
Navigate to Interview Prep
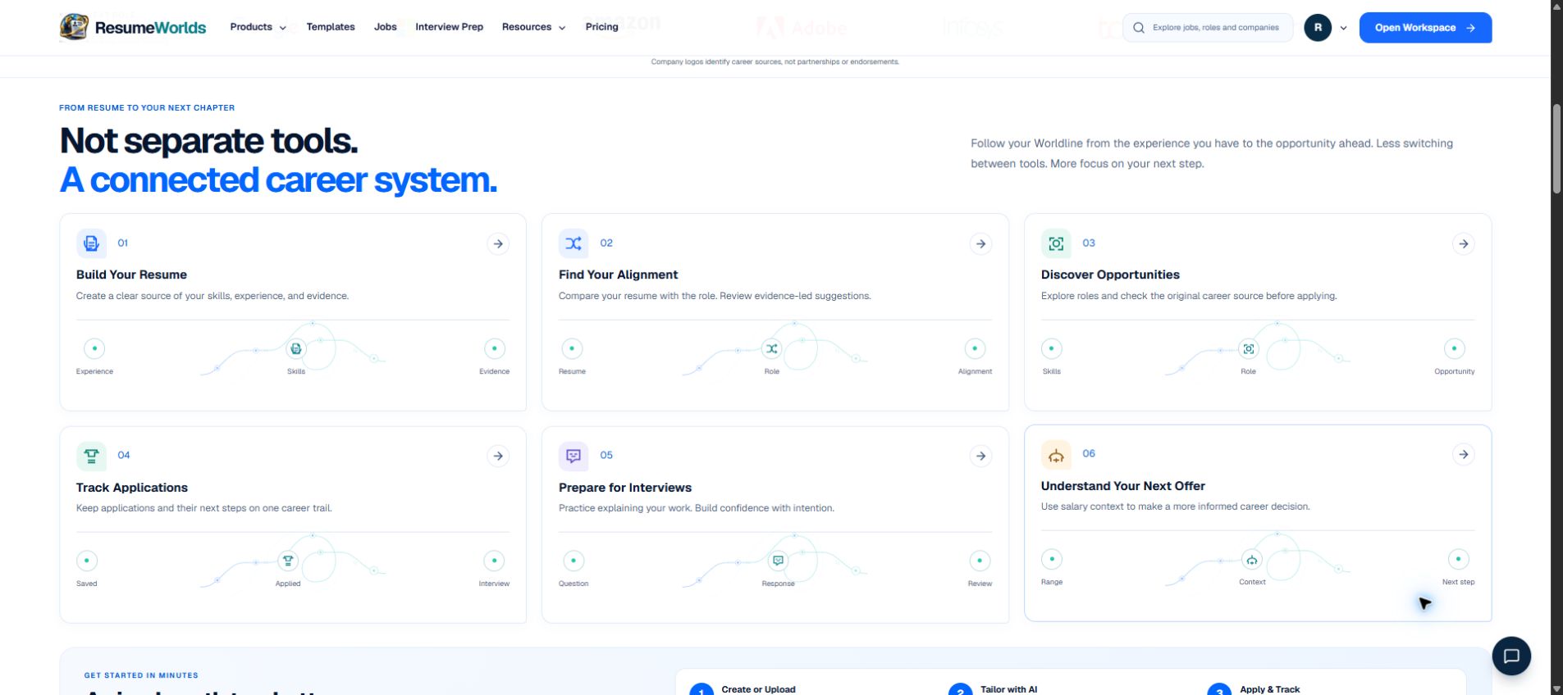click(449, 27)
